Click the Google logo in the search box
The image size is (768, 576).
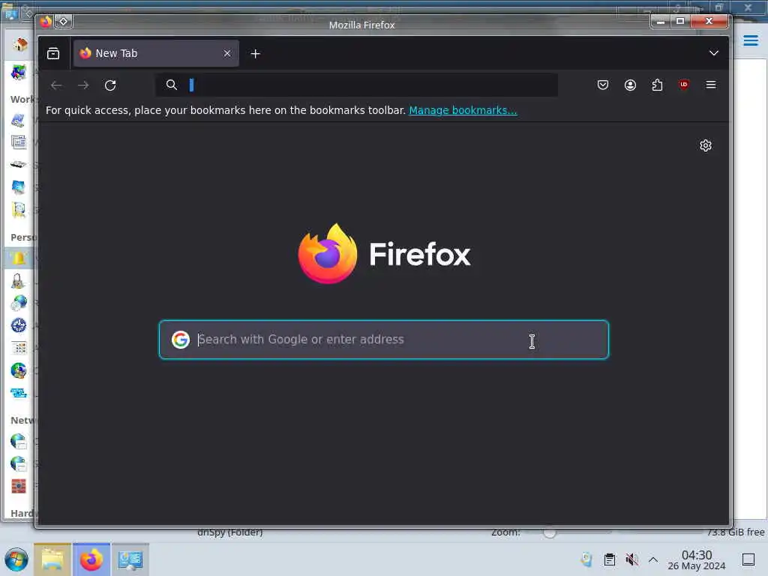180,340
